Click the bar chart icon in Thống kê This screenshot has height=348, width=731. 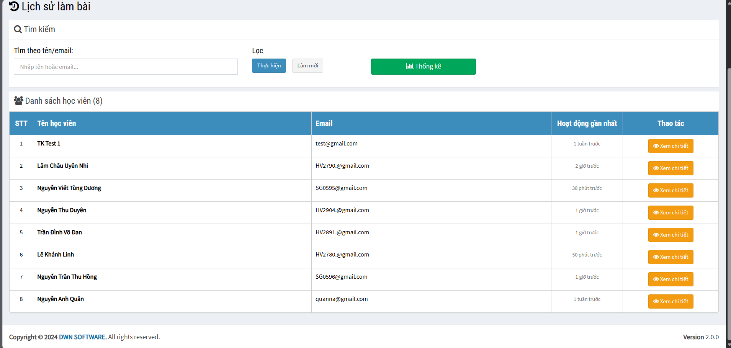[x=409, y=66]
